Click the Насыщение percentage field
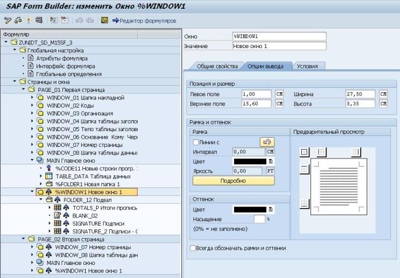This screenshot has width=400, height=278. (x=259, y=219)
